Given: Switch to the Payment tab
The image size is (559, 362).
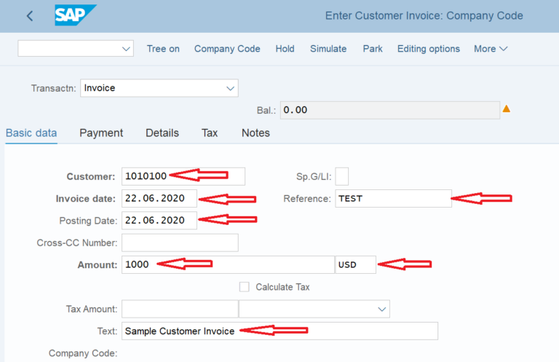Looking at the screenshot, I should coord(101,133).
